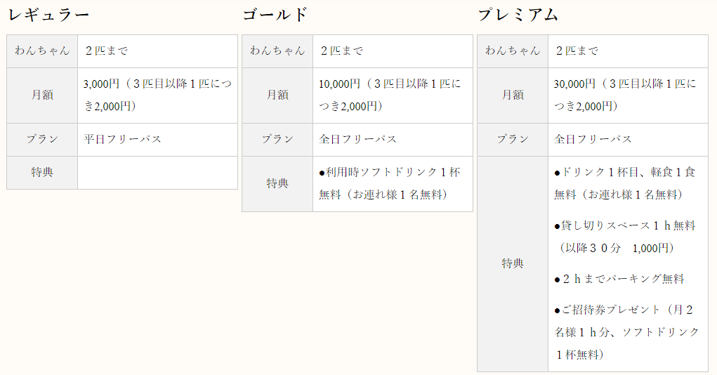Click the empty 特典 cell in レギュラー
This screenshot has width=717, height=375.
point(158,173)
